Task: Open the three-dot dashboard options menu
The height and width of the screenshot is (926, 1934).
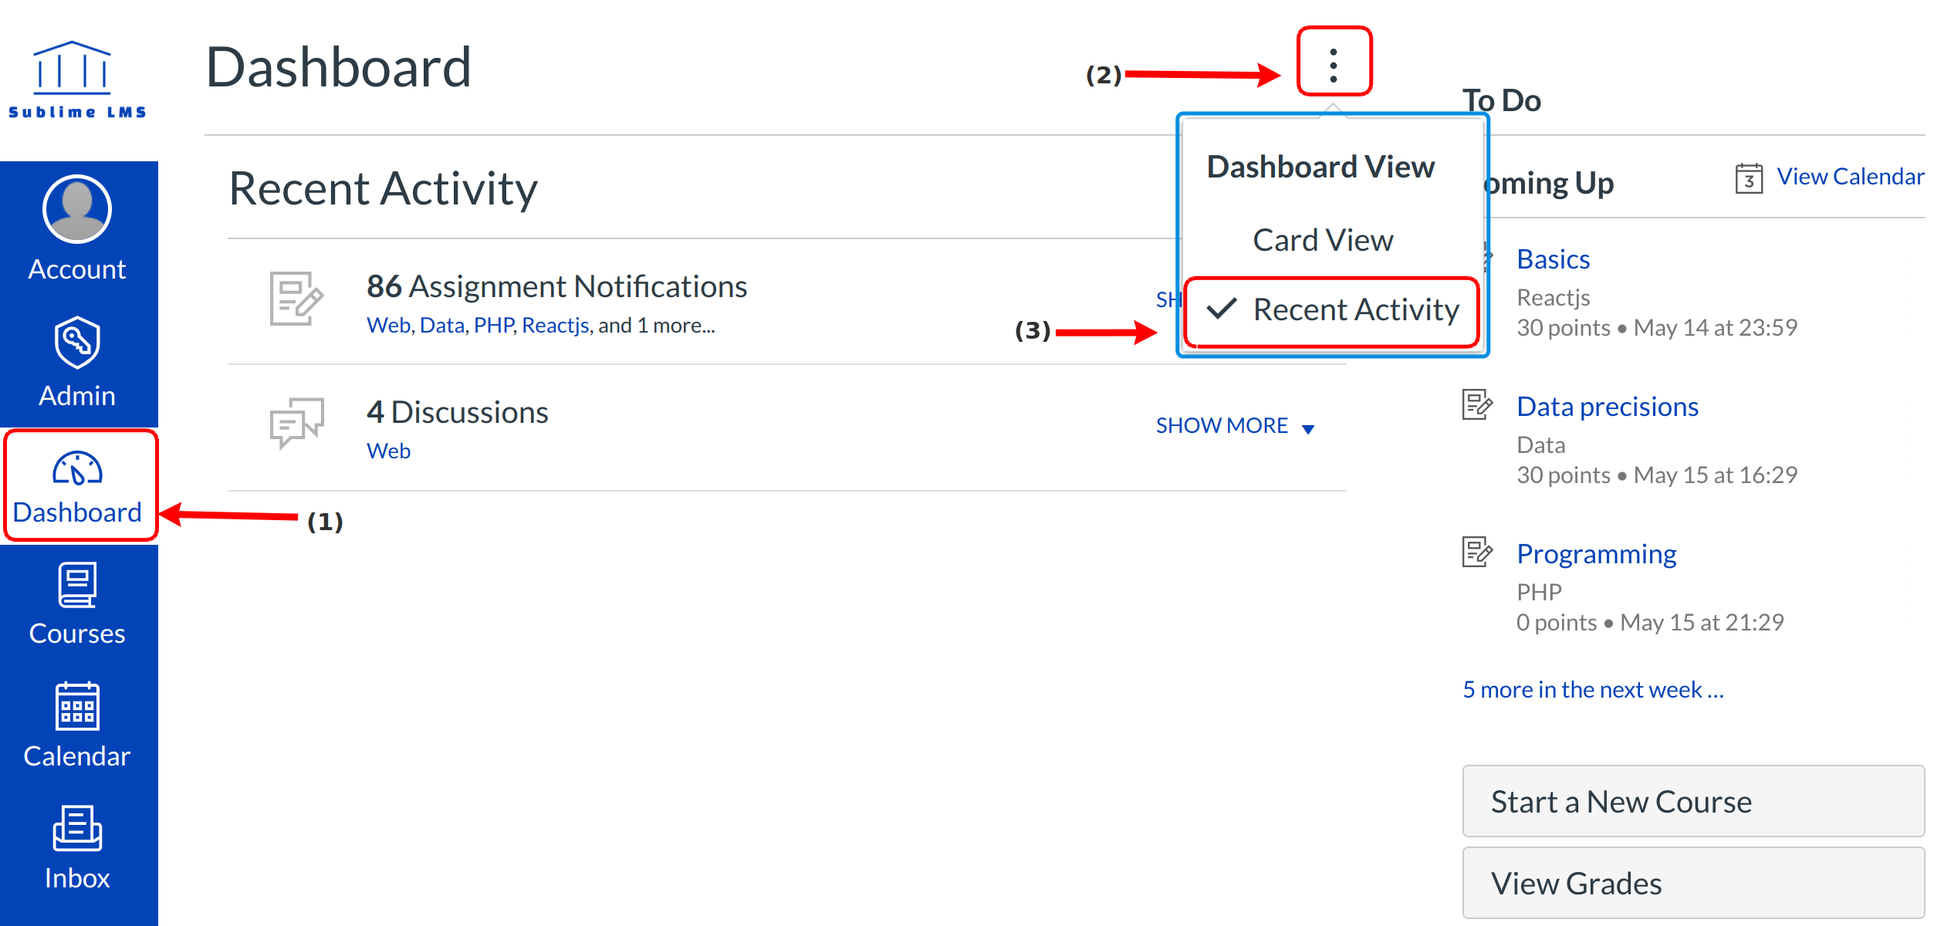Action: point(1333,65)
